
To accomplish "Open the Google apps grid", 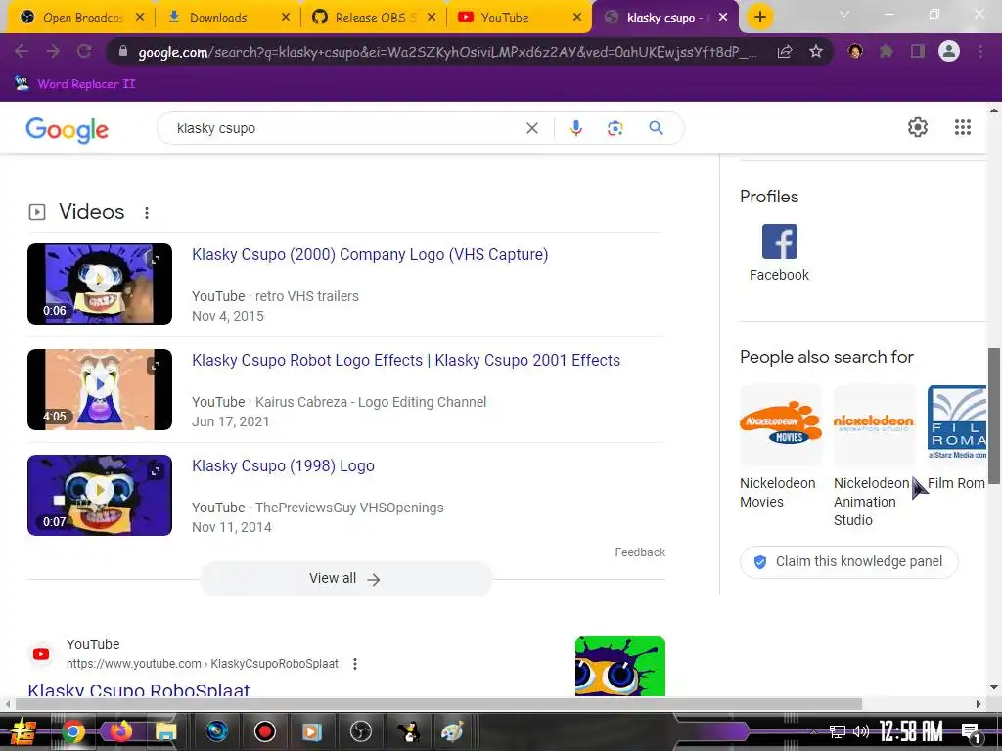I will click(x=963, y=127).
